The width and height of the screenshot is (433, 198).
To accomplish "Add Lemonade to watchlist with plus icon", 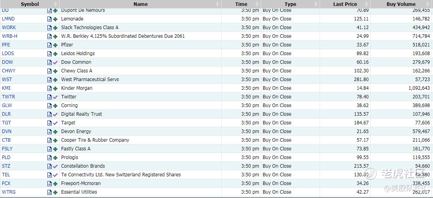I will pos(55,19).
